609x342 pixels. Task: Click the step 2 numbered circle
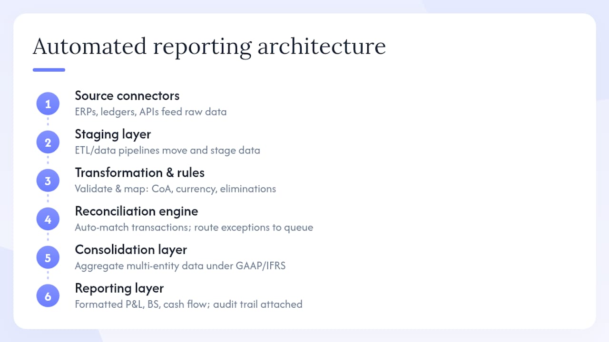(48, 142)
